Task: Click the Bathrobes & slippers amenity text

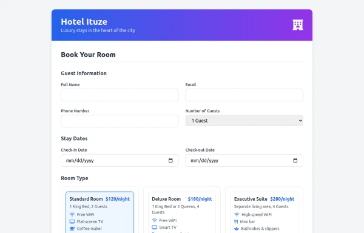Action: [x=260, y=229]
